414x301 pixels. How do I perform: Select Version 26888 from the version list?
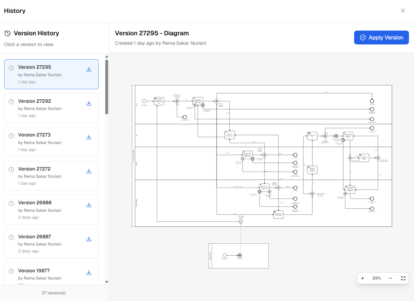(47, 210)
